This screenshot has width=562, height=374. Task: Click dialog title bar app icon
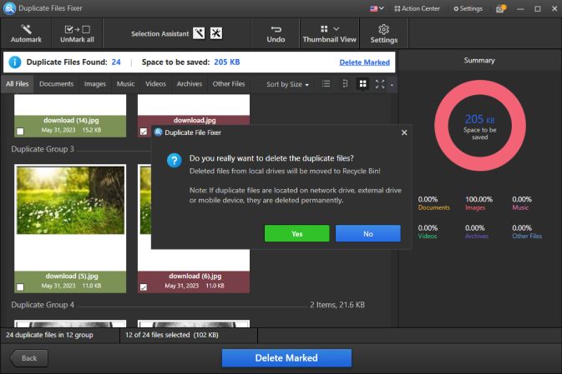coord(158,132)
